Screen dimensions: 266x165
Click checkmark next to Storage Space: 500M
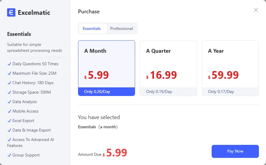pos(9,92)
